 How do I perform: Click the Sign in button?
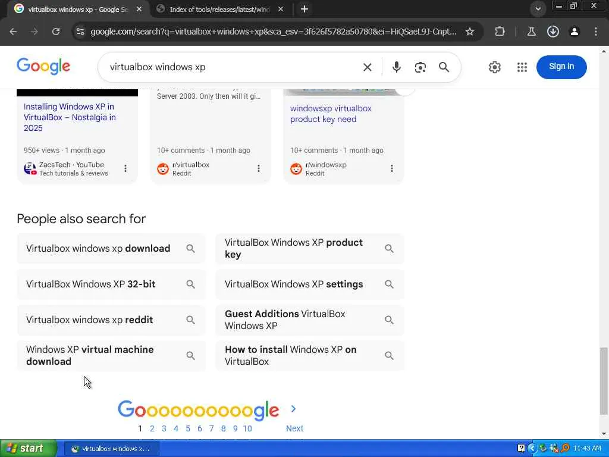tap(561, 67)
